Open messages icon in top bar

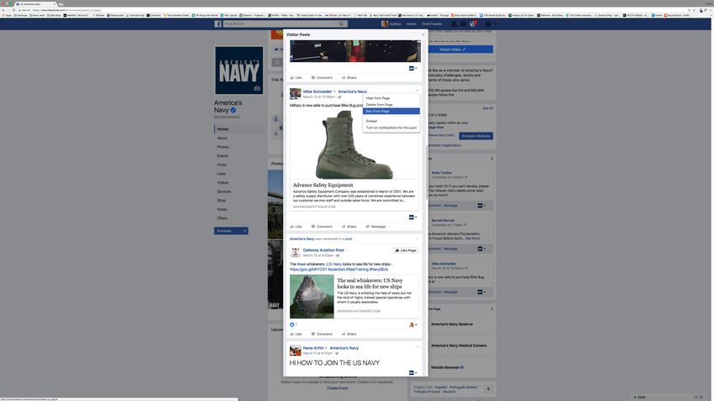463,23
